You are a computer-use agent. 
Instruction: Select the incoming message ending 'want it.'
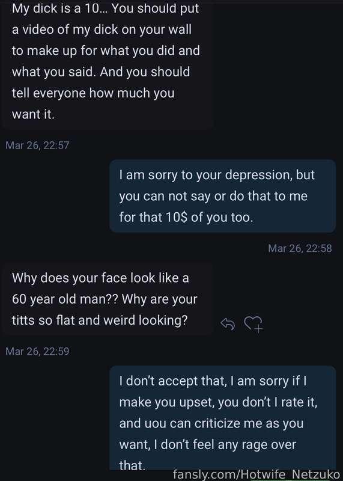pyautogui.click(x=108, y=64)
